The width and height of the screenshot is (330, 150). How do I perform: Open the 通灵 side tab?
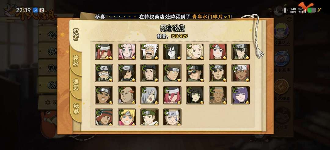(76, 85)
